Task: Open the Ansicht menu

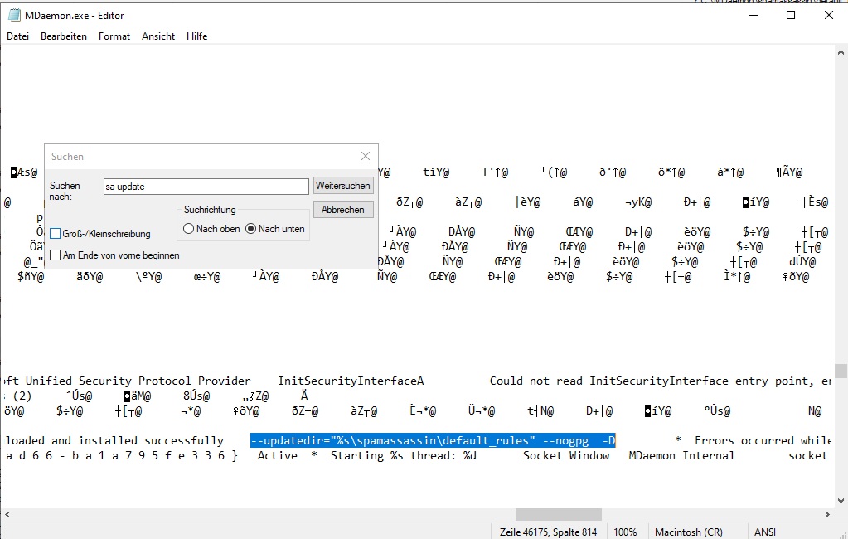Action: [x=157, y=36]
